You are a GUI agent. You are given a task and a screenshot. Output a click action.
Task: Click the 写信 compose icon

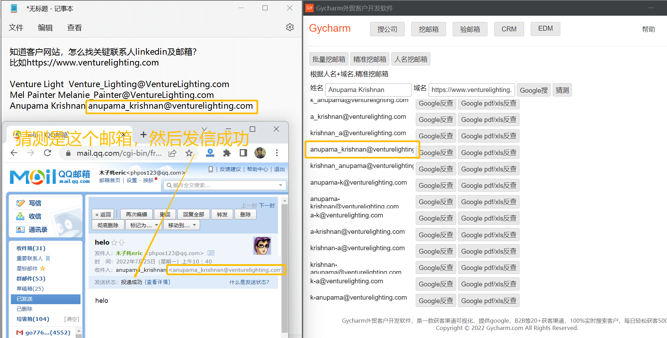(21, 203)
